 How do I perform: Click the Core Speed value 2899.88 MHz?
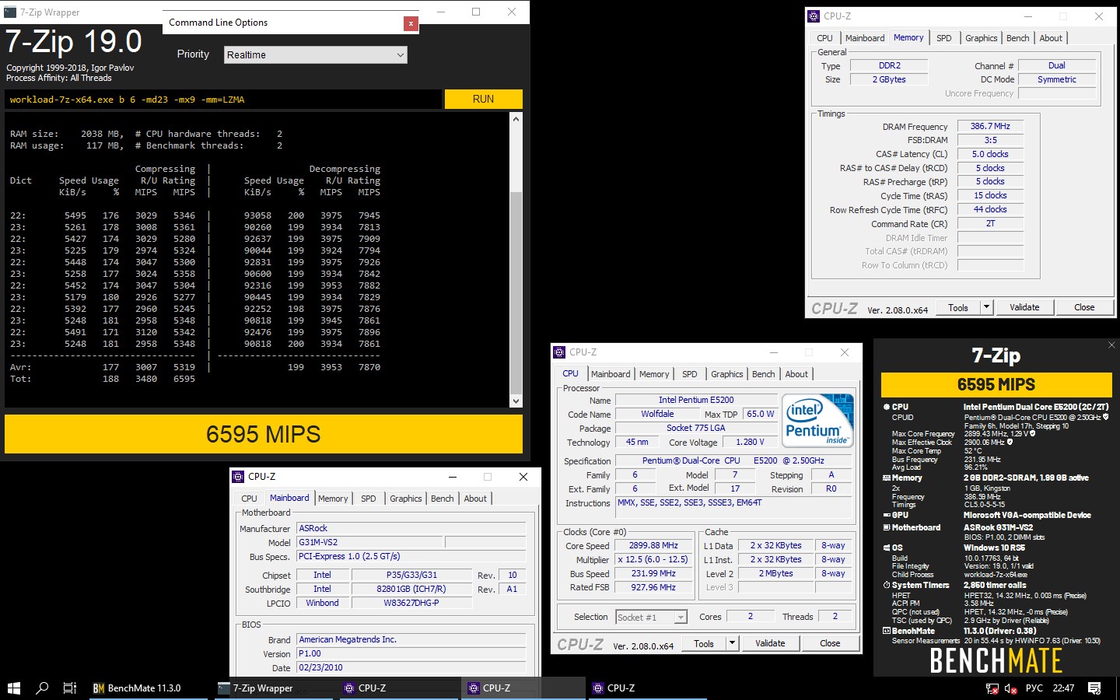tap(653, 545)
